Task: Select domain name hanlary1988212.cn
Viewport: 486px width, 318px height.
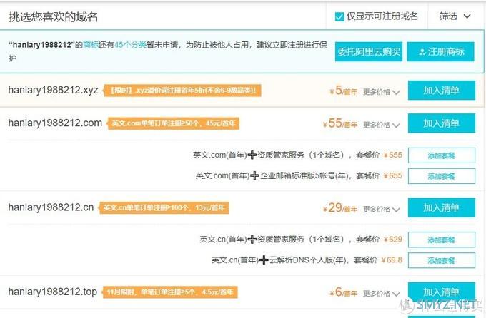Action: 51,207
